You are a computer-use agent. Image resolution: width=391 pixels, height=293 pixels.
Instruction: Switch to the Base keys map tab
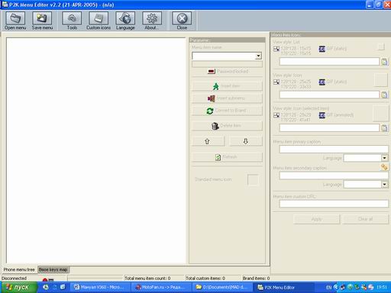click(53, 269)
